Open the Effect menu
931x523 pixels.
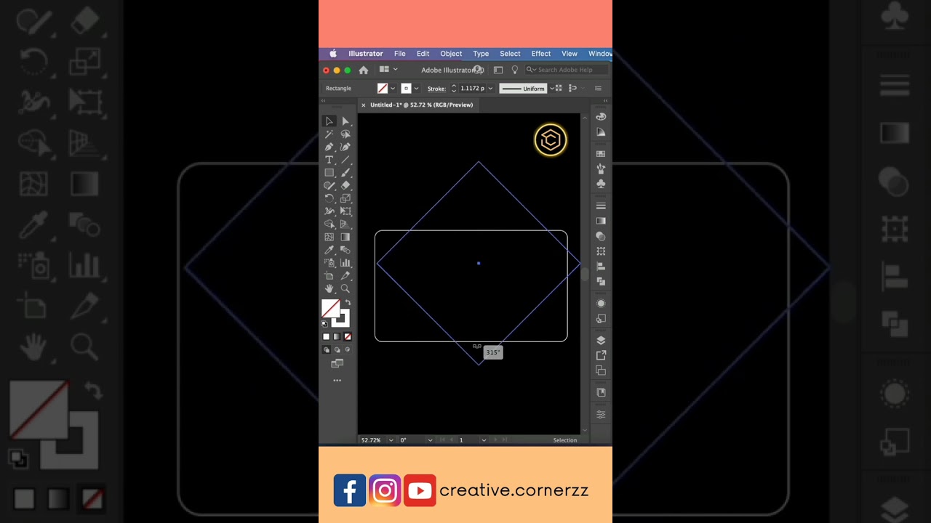(x=541, y=54)
